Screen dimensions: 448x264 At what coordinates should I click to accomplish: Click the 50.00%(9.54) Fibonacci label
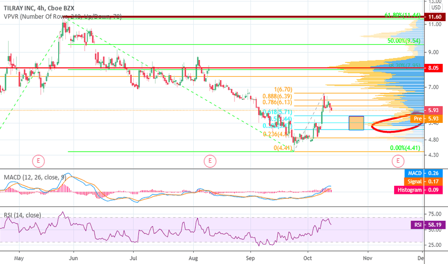(x=404, y=41)
